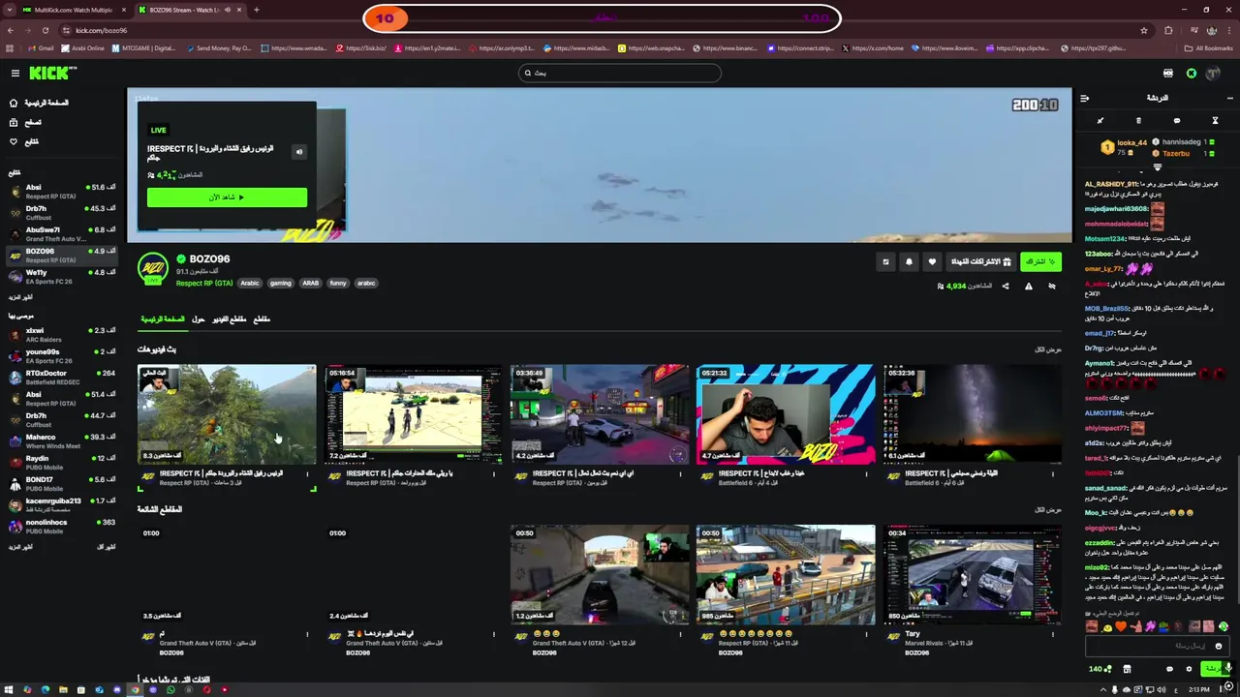The height and width of the screenshot is (697, 1240).
Task: Expand show more under followed channels list
Action: [x=20, y=298]
